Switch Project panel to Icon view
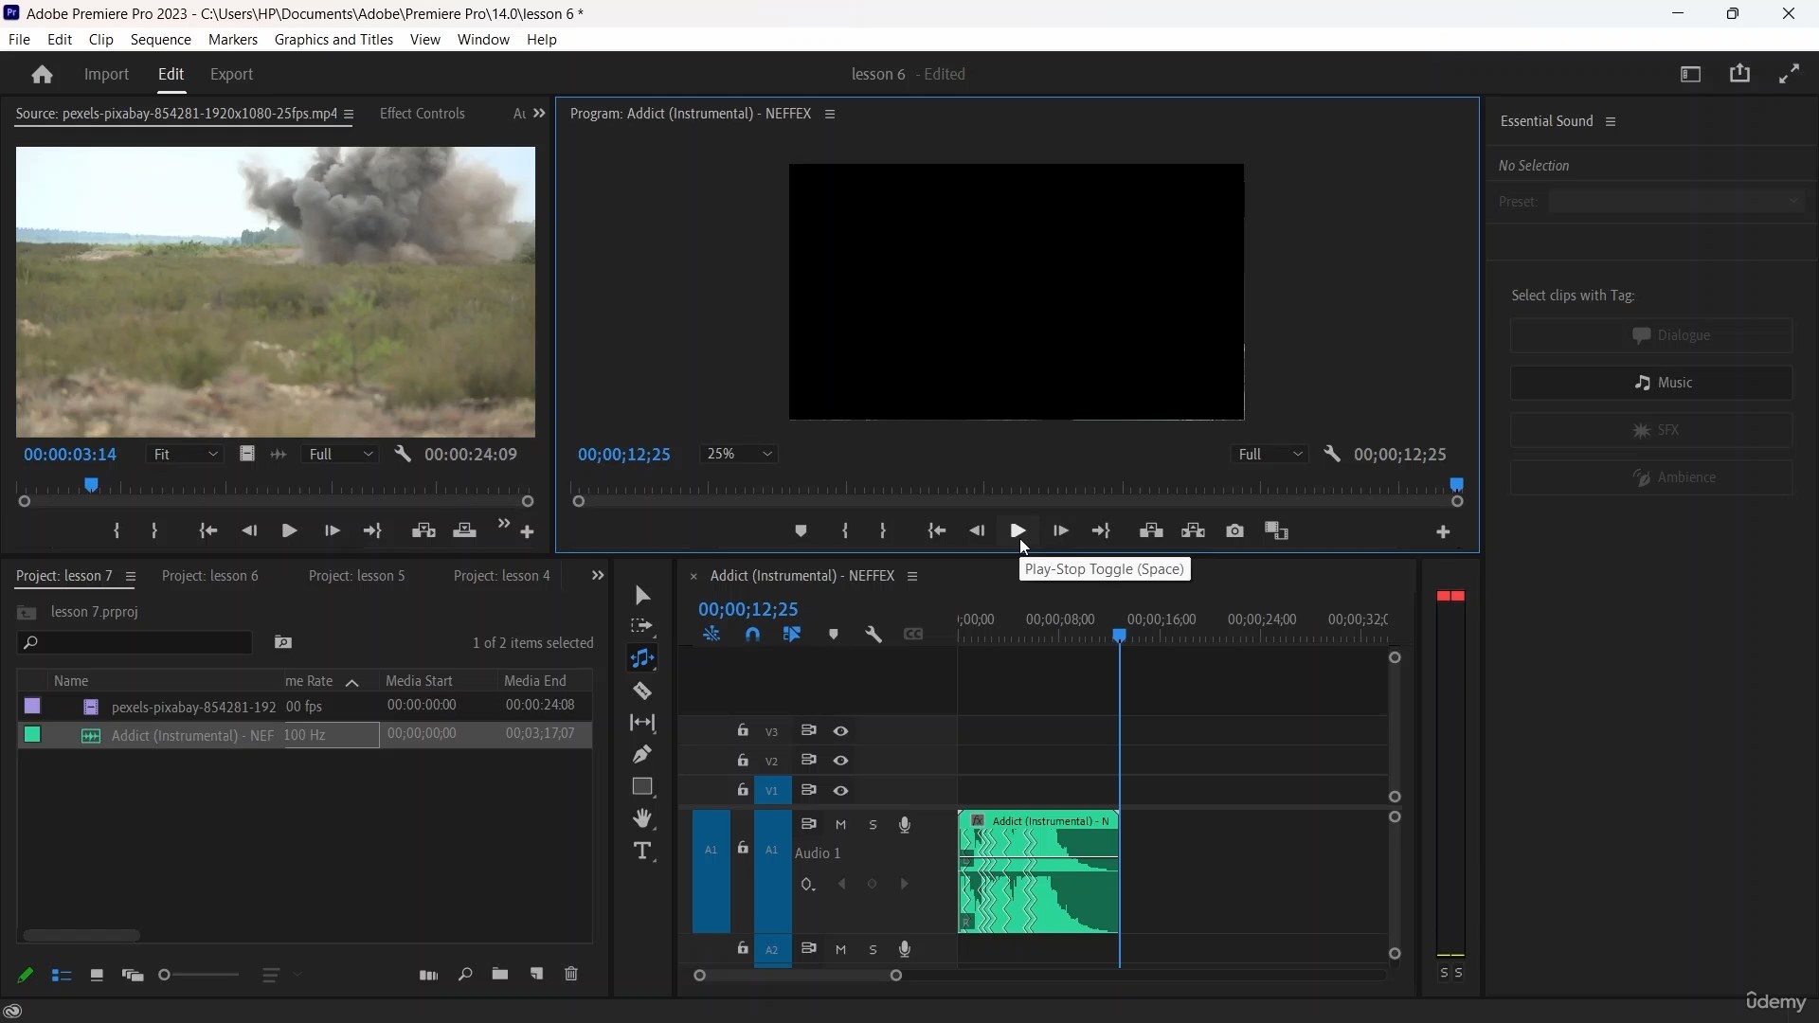 97,975
